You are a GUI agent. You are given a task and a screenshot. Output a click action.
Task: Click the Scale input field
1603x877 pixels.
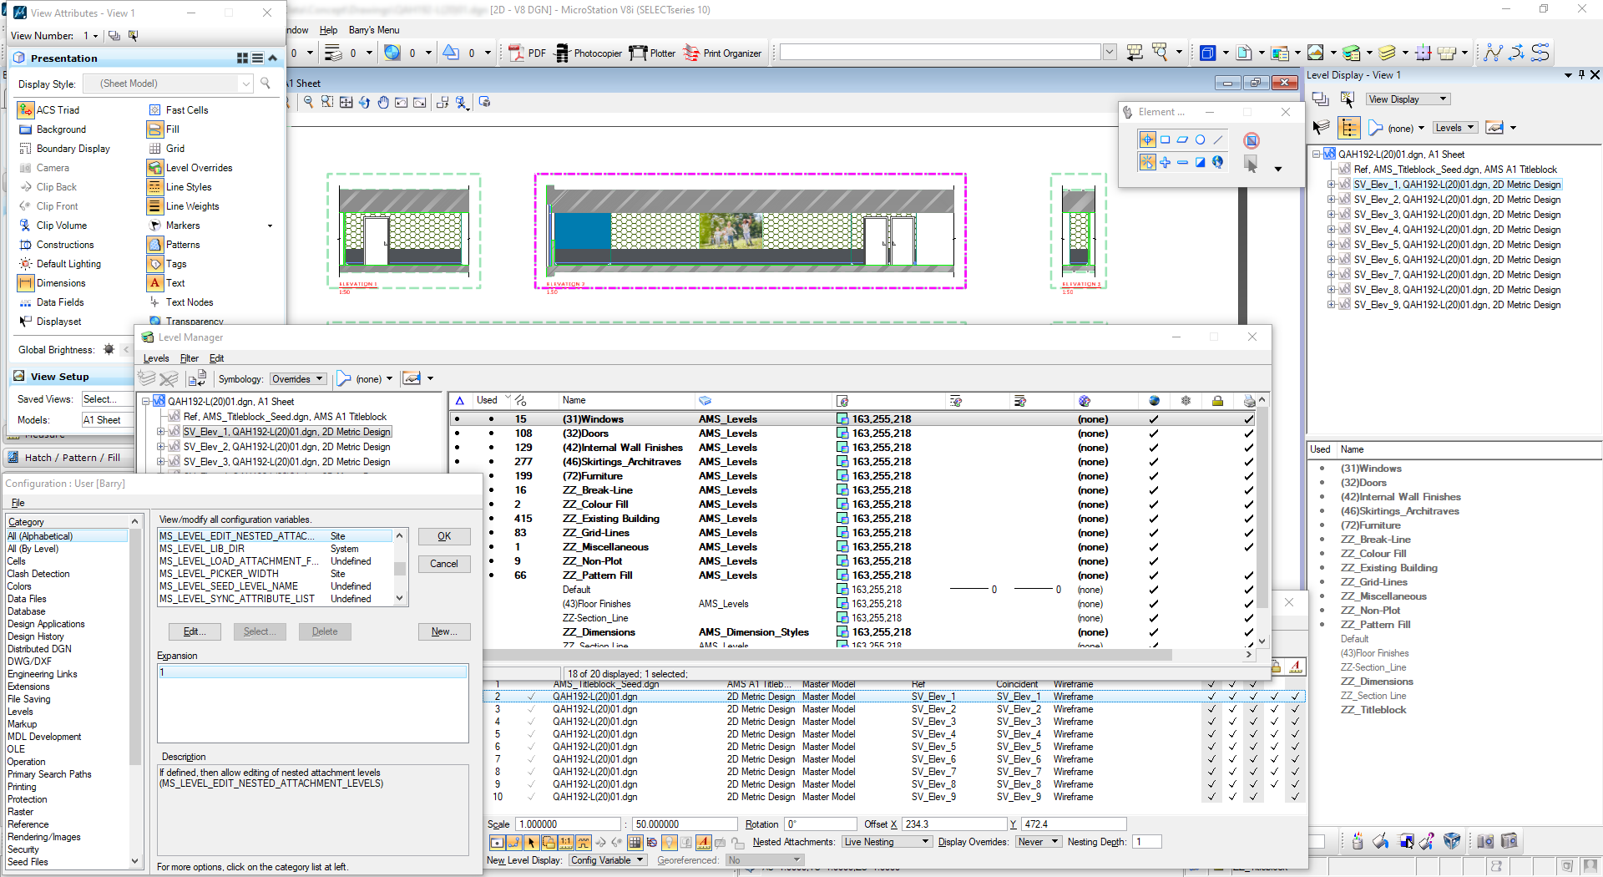click(568, 824)
